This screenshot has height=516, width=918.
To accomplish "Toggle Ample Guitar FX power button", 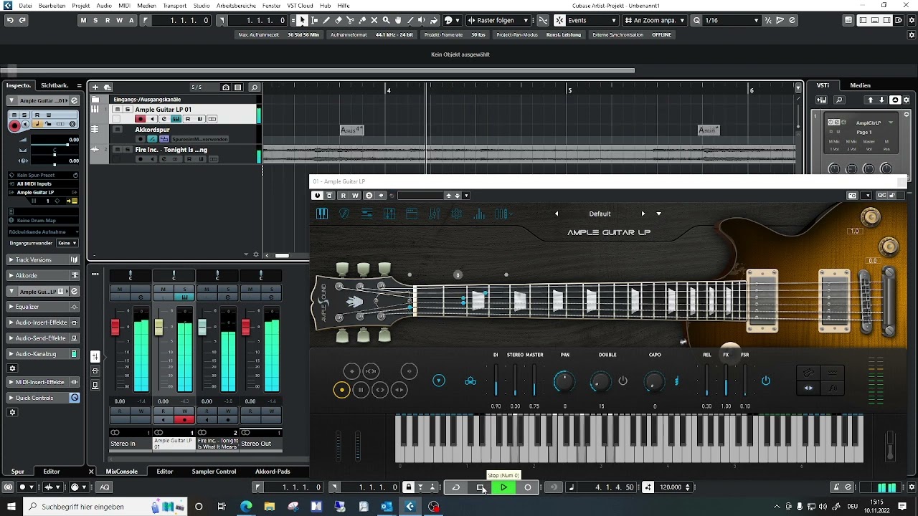I will [766, 381].
